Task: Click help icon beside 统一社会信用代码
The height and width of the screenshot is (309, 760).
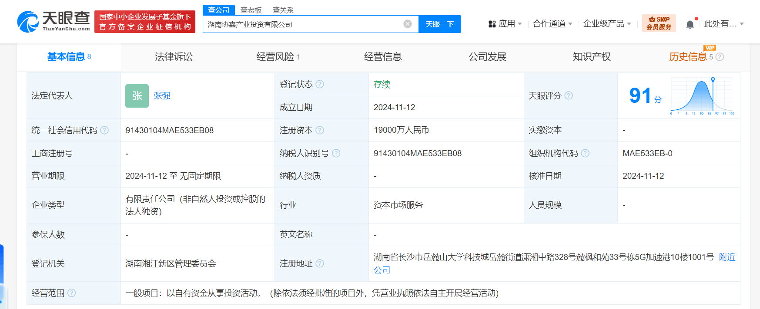Action: coord(104,130)
